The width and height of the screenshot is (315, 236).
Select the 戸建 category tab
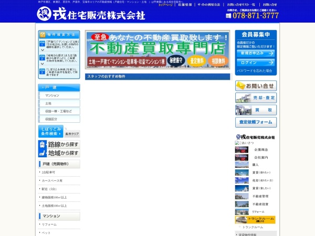(x=59, y=88)
